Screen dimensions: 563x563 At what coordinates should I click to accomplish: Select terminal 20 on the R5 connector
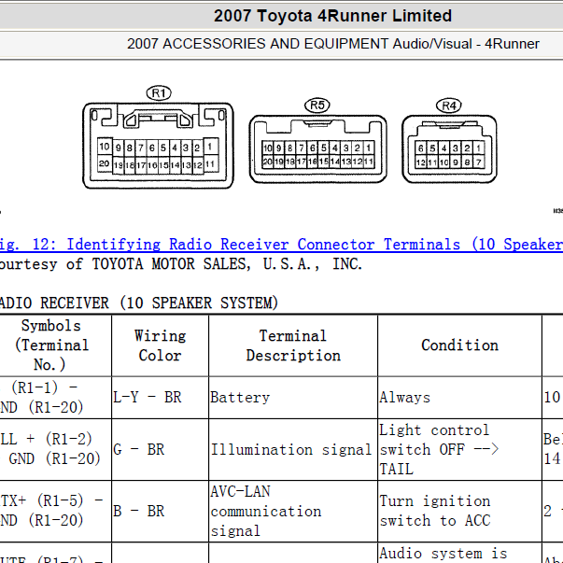[268, 162]
